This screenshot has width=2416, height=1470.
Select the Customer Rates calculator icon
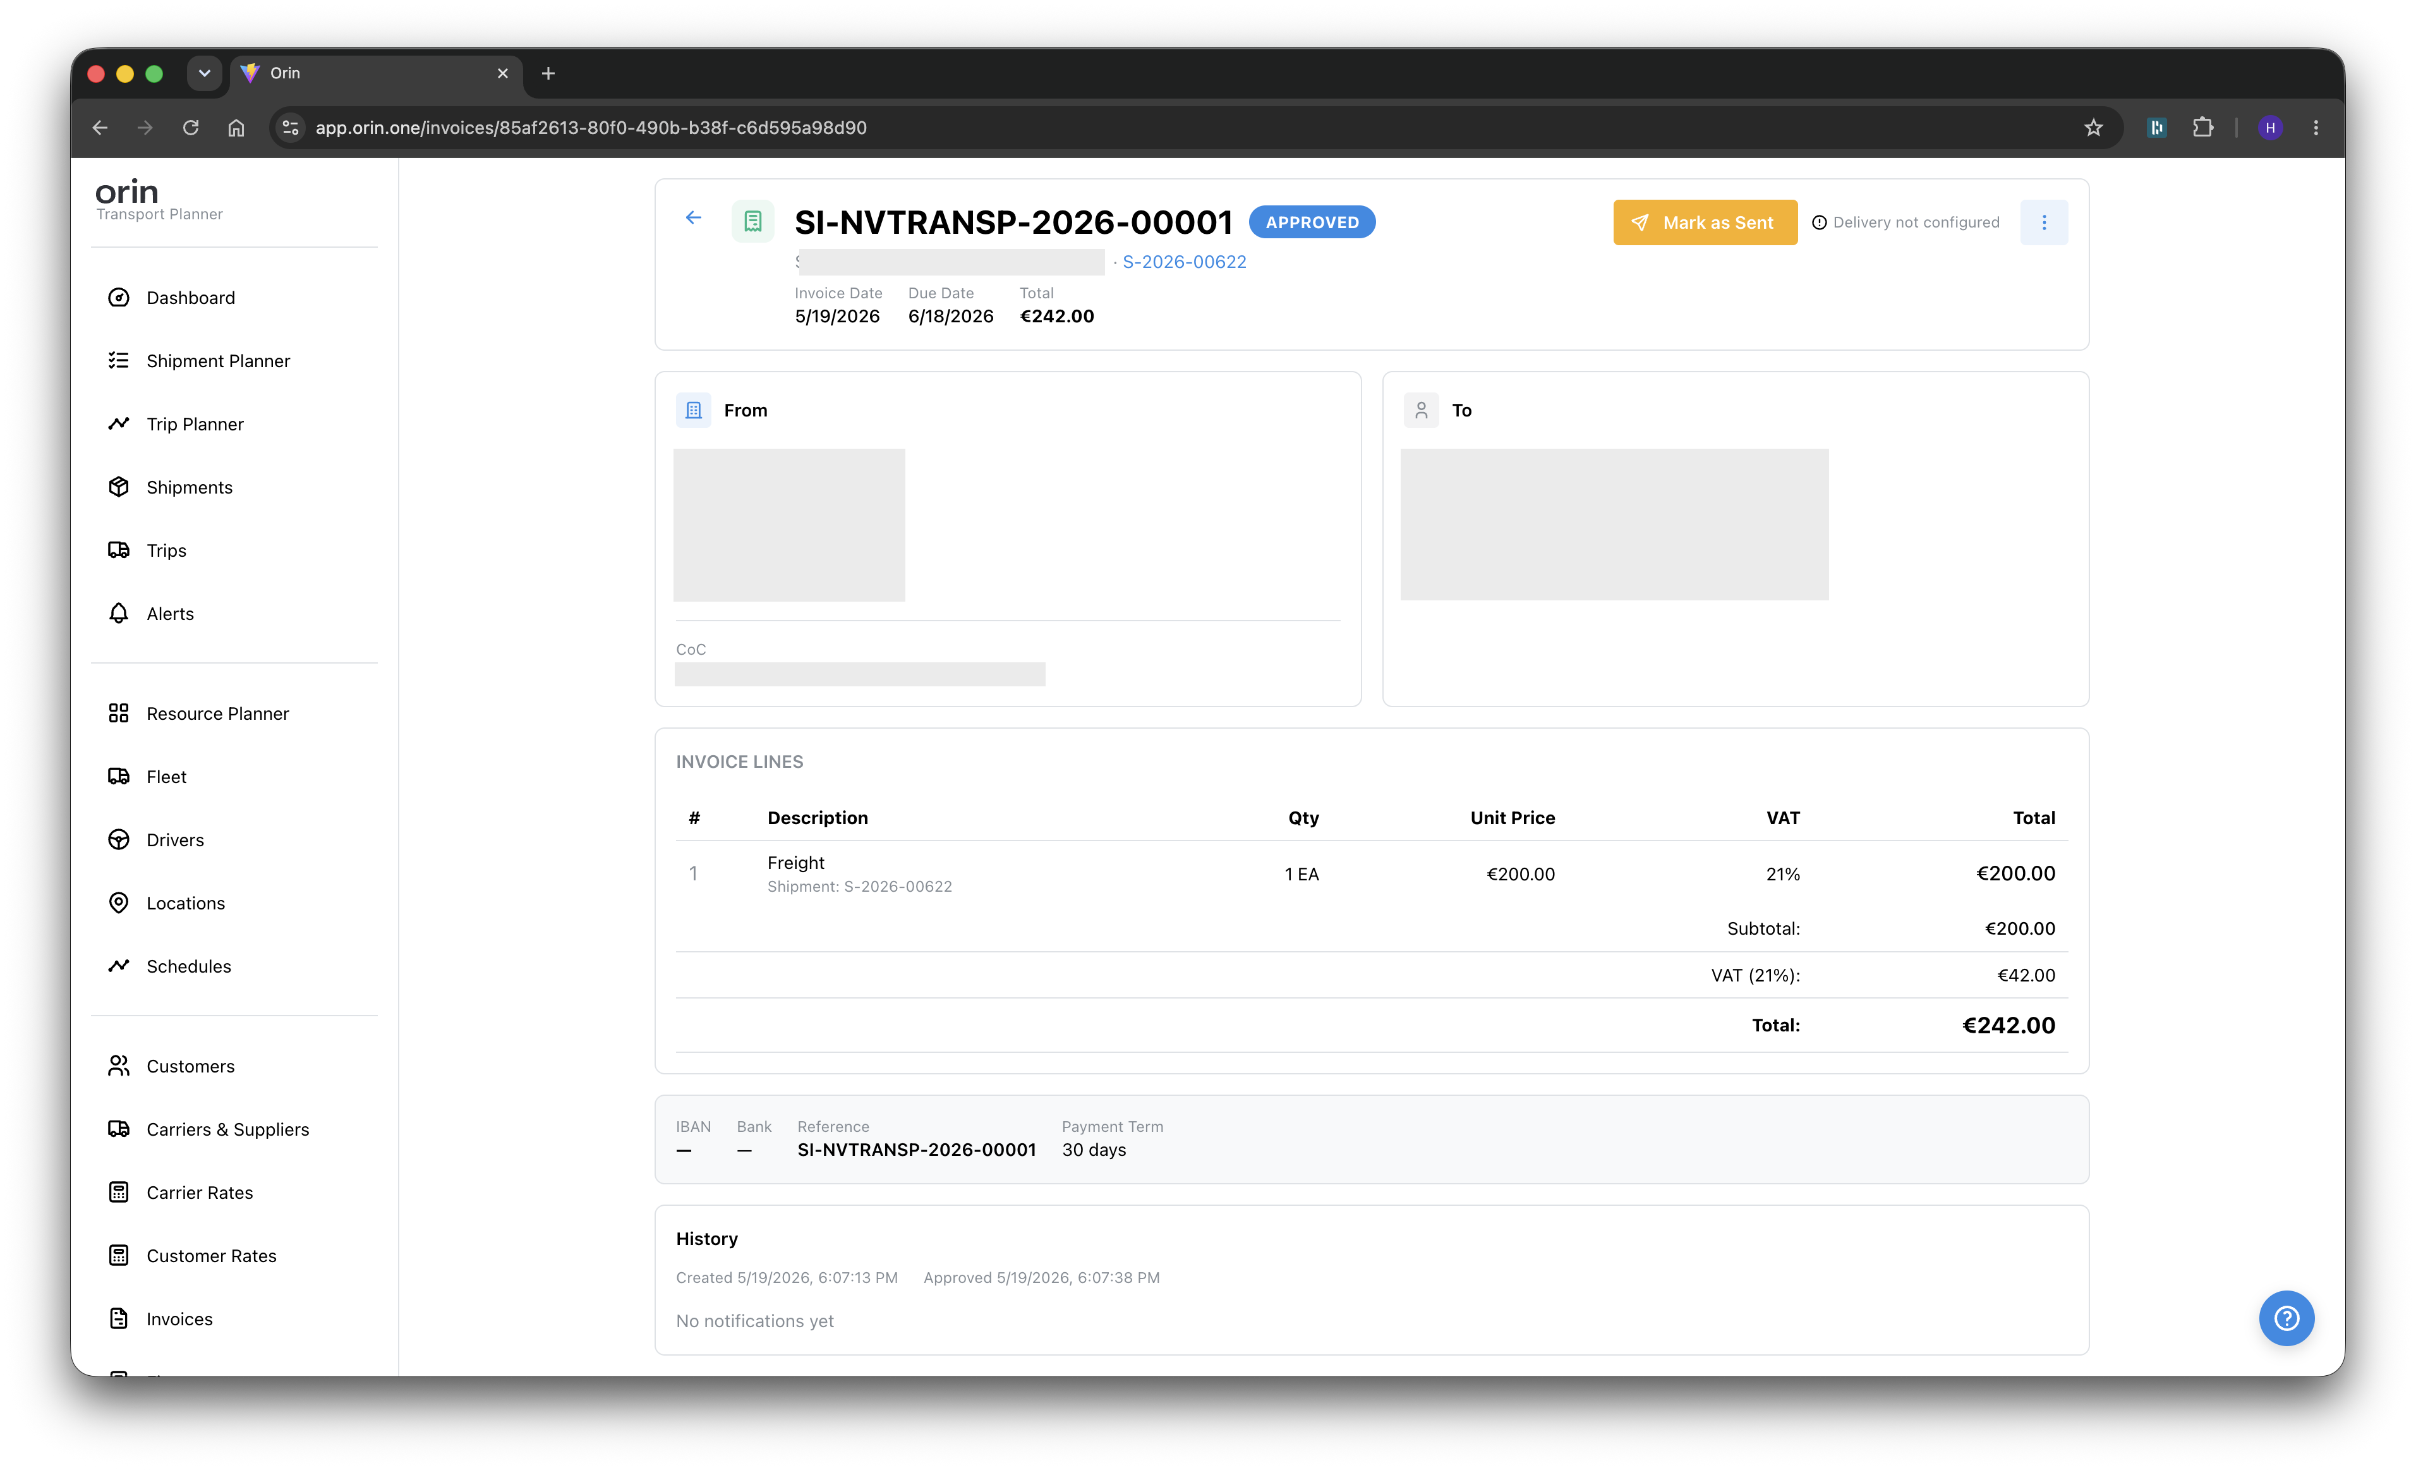(x=119, y=1255)
